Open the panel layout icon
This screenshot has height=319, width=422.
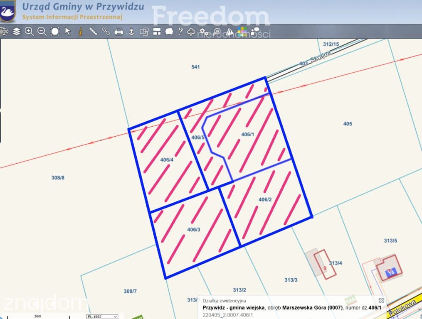click(x=157, y=32)
